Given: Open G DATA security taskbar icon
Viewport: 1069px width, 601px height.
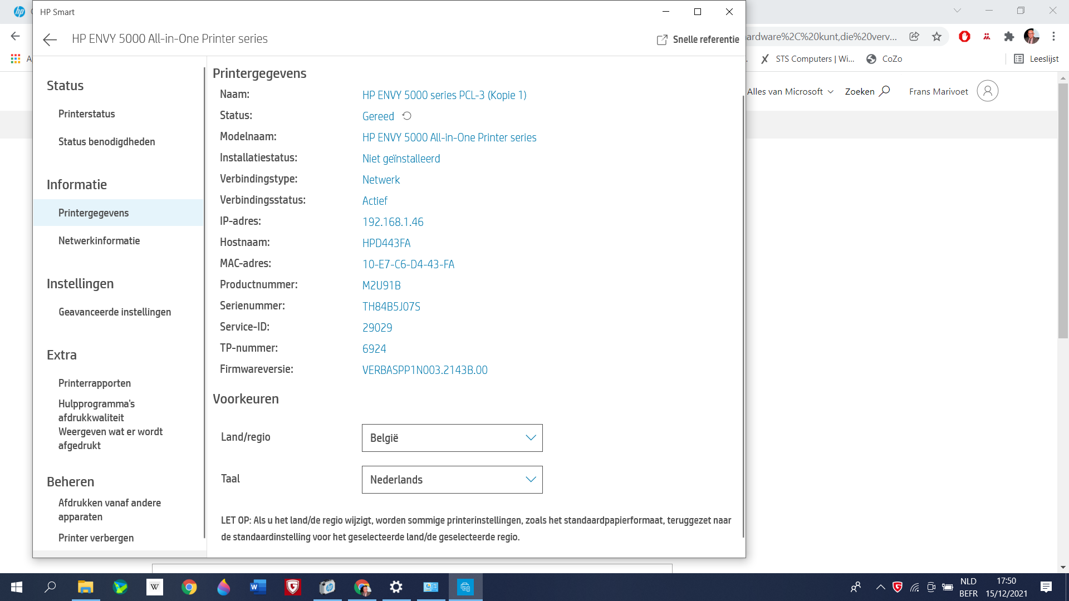Looking at the screenshot, I should (x=292, y=587).
